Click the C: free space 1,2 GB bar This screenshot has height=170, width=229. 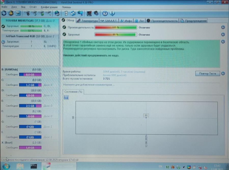30,85
